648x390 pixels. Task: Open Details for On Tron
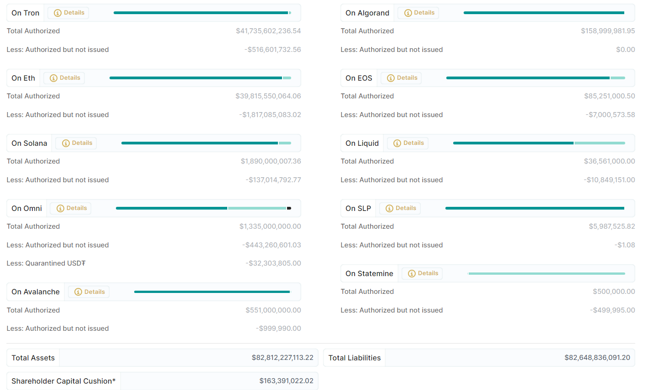coord(68,13)
